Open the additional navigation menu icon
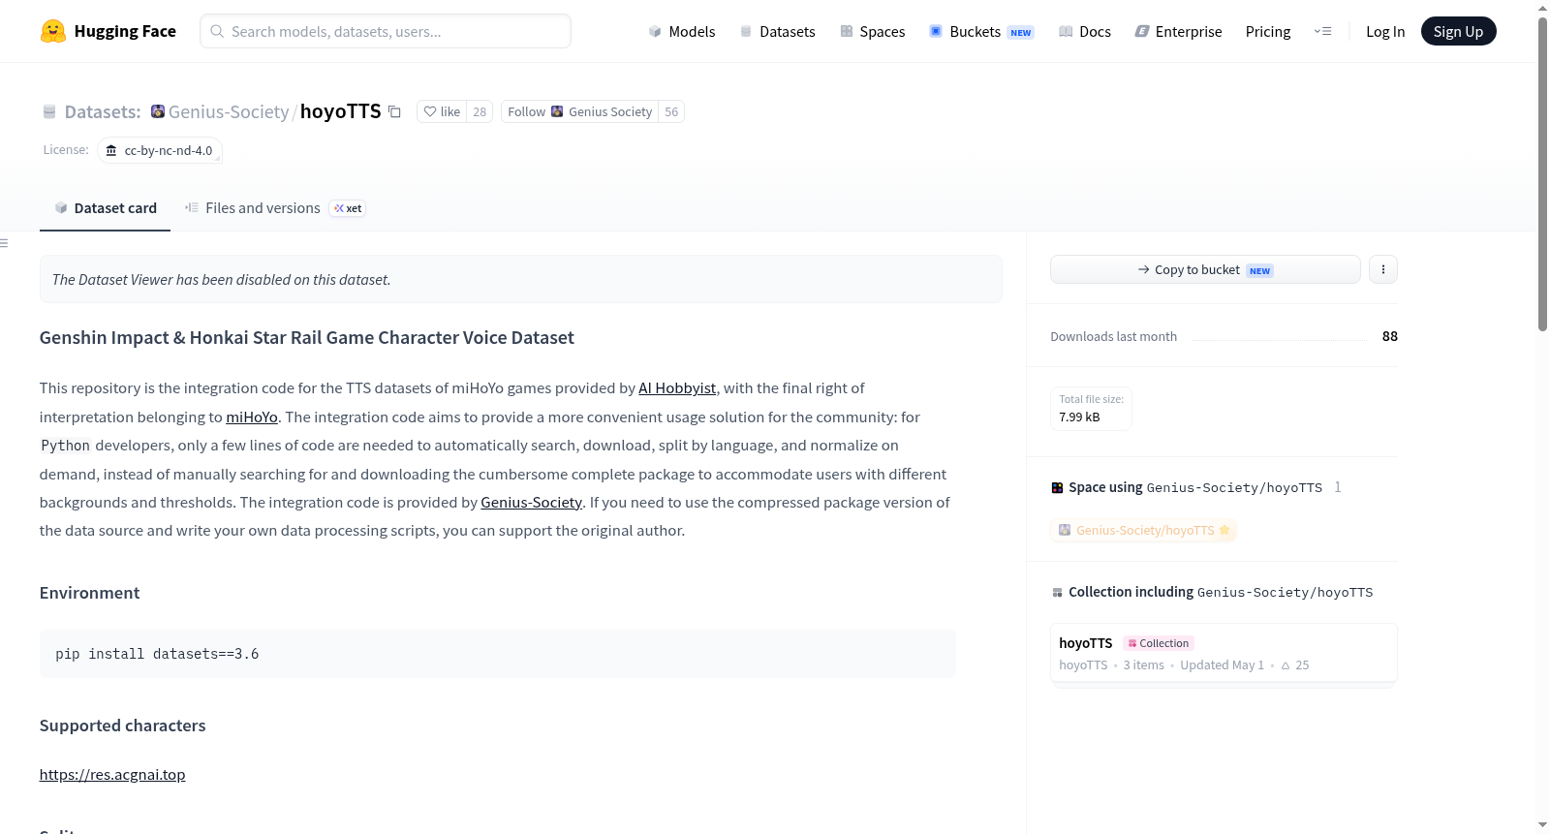The height and width of the screenshot is (834, 1550). (x=1322, y=31)
